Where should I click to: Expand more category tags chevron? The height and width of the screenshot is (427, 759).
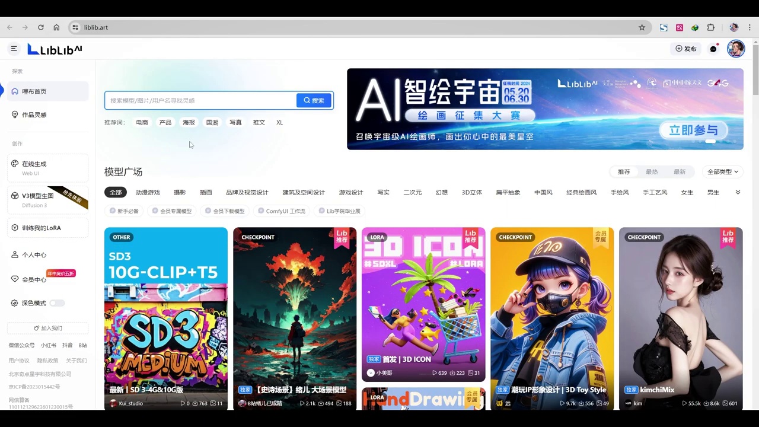[738, 192]
